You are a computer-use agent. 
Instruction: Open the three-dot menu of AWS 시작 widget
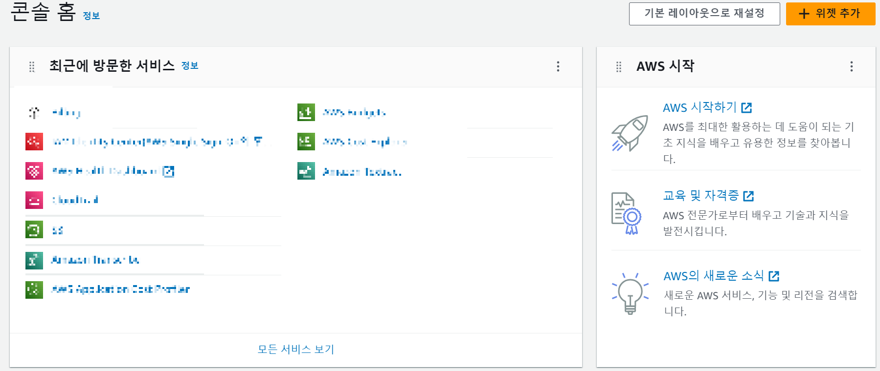point(852,66)
